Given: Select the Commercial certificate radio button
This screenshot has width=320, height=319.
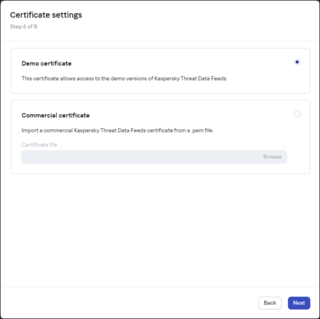Looking at the screenshot, I should point(297,114).
